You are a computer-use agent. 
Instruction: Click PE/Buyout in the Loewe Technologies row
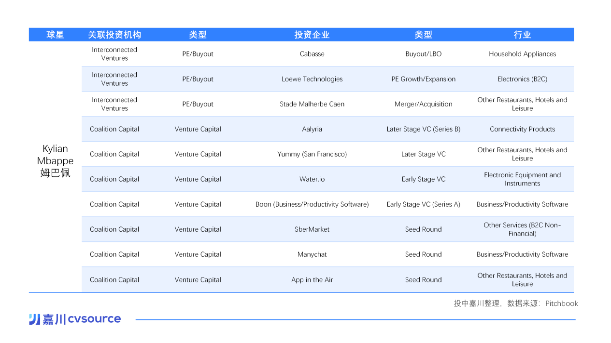(x=198, y=79)
